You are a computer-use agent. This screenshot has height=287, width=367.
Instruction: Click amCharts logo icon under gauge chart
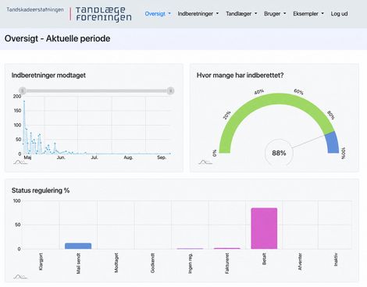[205, 162]
